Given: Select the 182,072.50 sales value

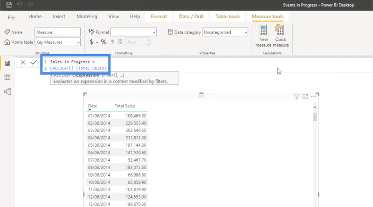Looking at the screenshot, I should tap(136, 167).
